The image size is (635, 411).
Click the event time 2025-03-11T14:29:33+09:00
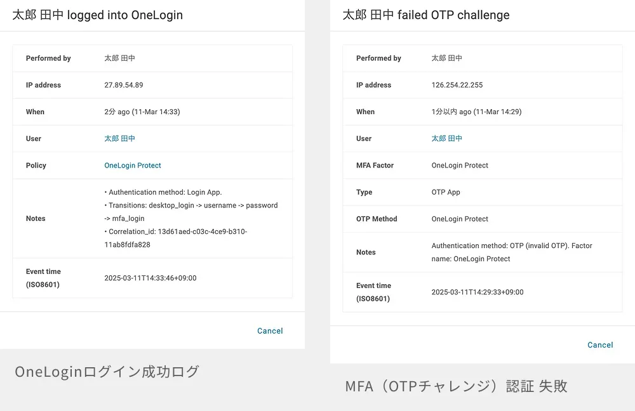pyautogui.click(x=477, y=292)
